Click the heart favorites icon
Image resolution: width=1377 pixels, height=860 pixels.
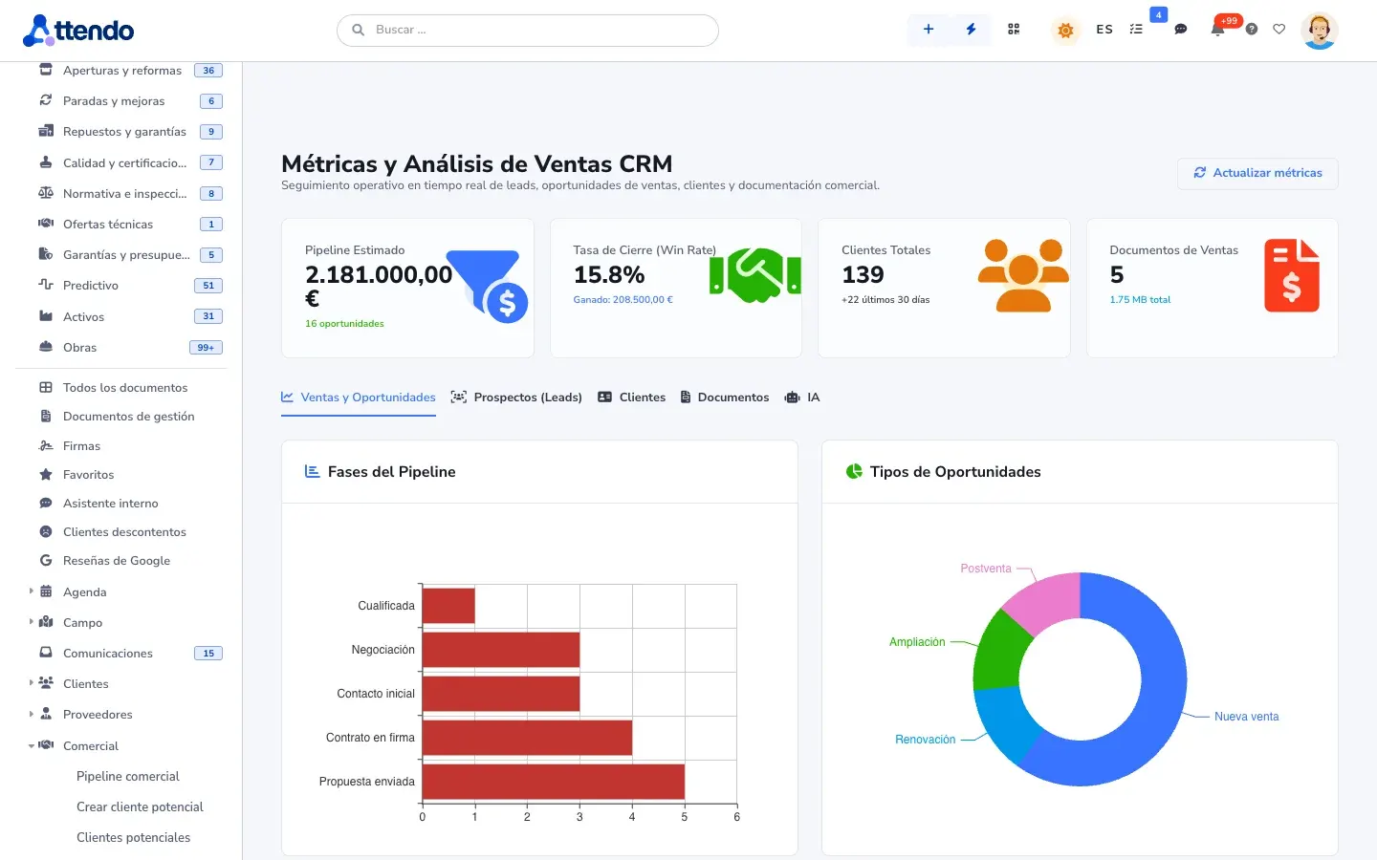(1279, 30)
